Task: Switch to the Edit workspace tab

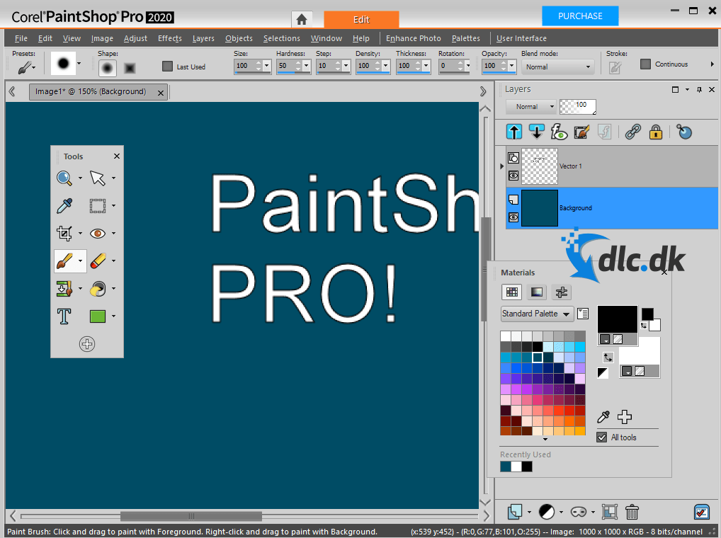Action: click(361, 19)
